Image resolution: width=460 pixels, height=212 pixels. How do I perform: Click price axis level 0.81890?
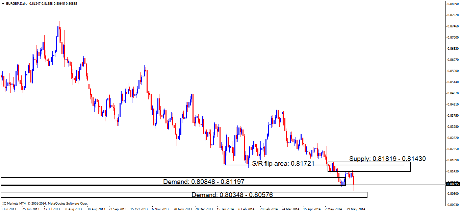453,160
